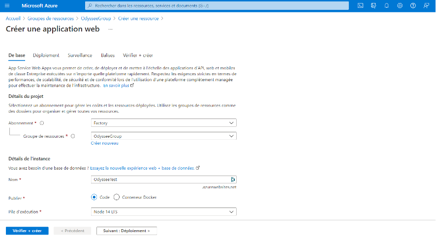
Task: Click the Pile d'exécution field label
Action: (x=23, y=212)
